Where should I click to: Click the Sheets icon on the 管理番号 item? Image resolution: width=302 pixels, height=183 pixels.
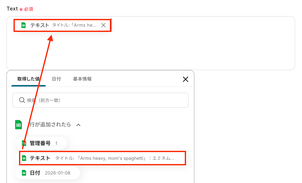coord(24,143)
